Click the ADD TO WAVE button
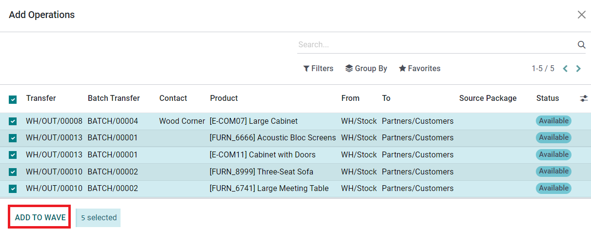This screenshot has height=230, width=591. tap(40, 217)
